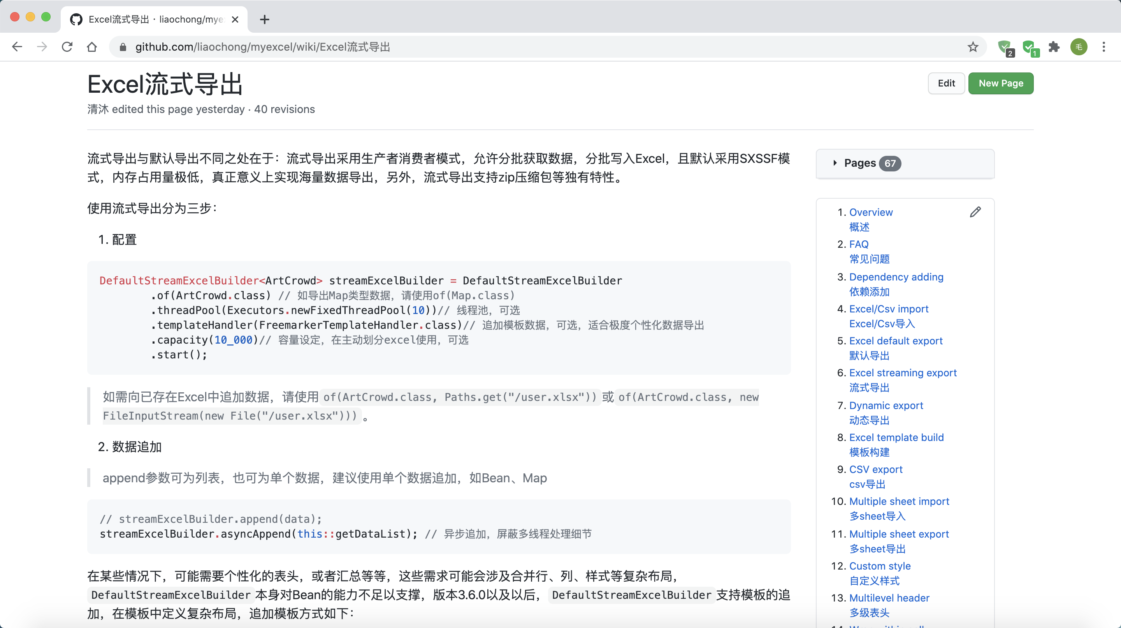Open the Overview 概述 wiki page
Viewport: 1121px width, 628px height.
click(870, 211)
